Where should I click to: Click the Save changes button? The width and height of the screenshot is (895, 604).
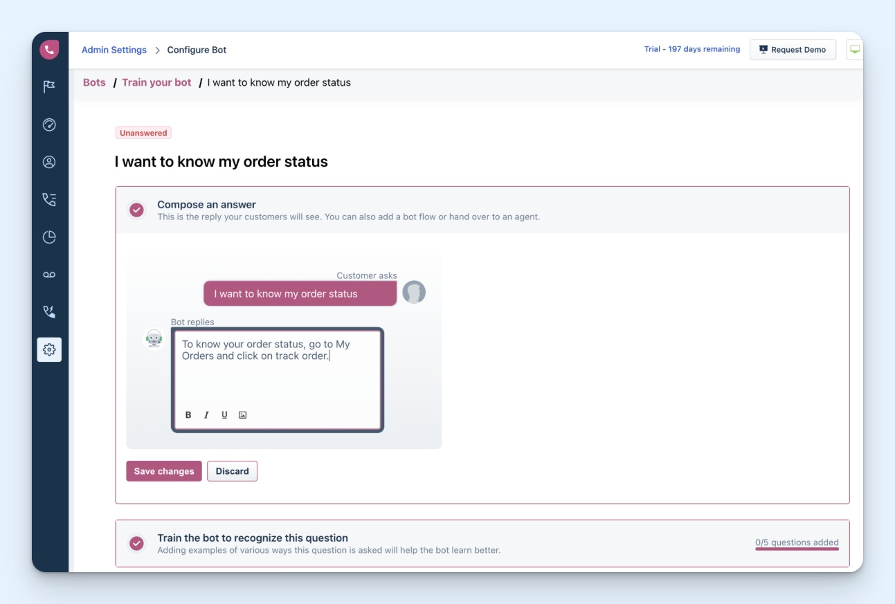click(x=164, y=471)
